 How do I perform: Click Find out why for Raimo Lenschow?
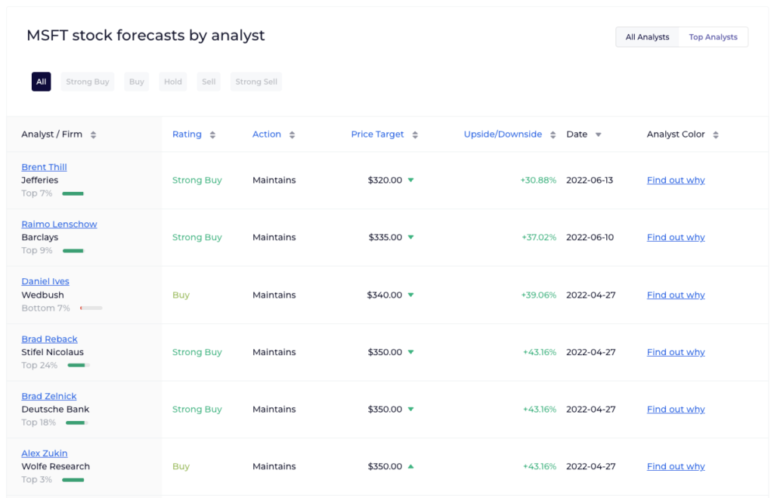pyautogui.click(x=676, y=237)
